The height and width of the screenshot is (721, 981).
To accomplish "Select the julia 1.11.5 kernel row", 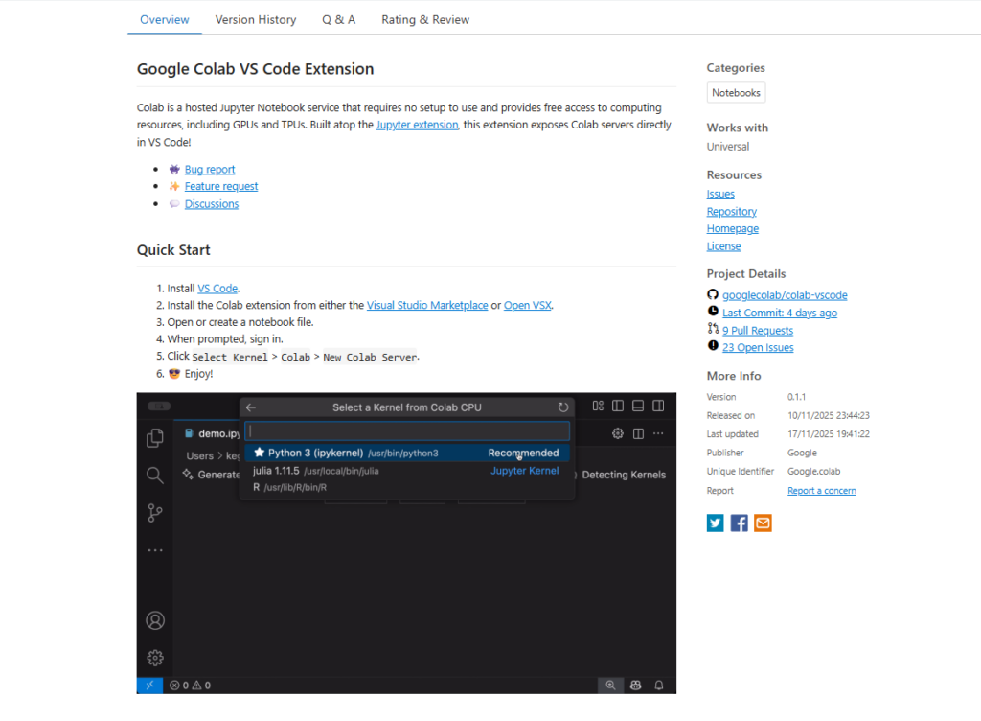I will click(407, 471).
